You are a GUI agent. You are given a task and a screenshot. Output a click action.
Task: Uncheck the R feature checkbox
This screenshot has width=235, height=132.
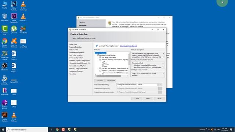[103, 62]
